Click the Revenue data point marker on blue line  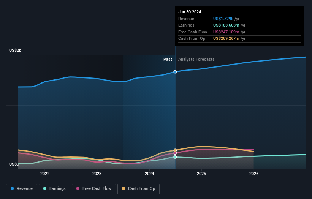pyautogui.click(x=175, y=72)
